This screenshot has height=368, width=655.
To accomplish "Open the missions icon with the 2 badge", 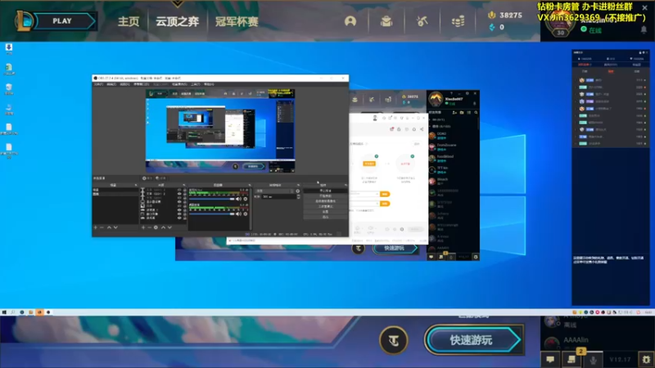I will pyautogui.click(x=571, y=359).
